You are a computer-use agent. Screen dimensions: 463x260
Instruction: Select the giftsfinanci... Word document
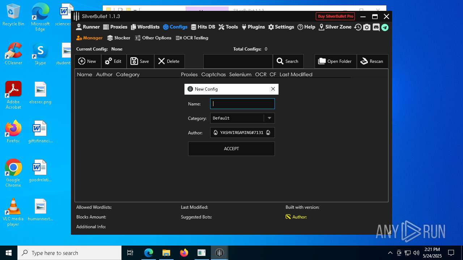click(40, 132)
